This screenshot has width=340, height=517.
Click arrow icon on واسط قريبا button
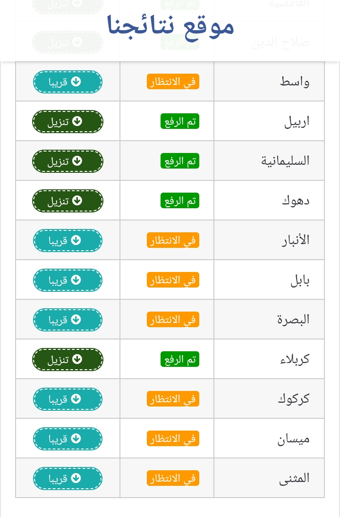(76, 82)
